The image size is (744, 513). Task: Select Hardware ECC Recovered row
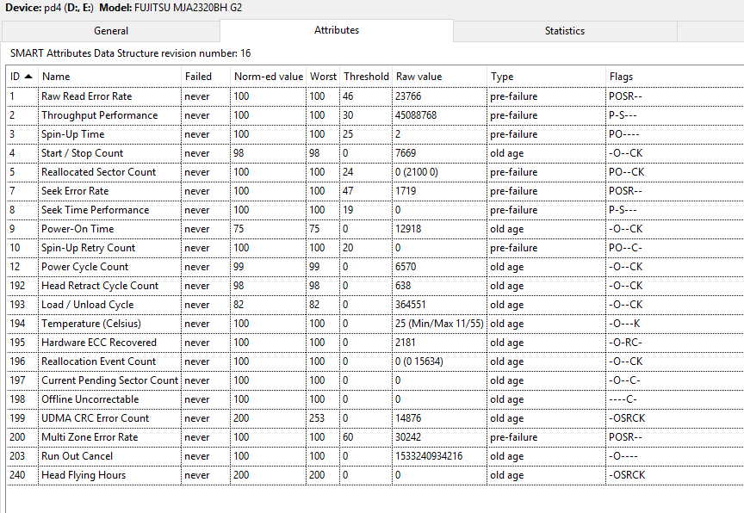tap(375, 343)
